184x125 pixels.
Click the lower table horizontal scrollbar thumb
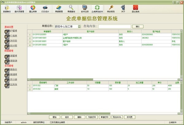[70, 113]
